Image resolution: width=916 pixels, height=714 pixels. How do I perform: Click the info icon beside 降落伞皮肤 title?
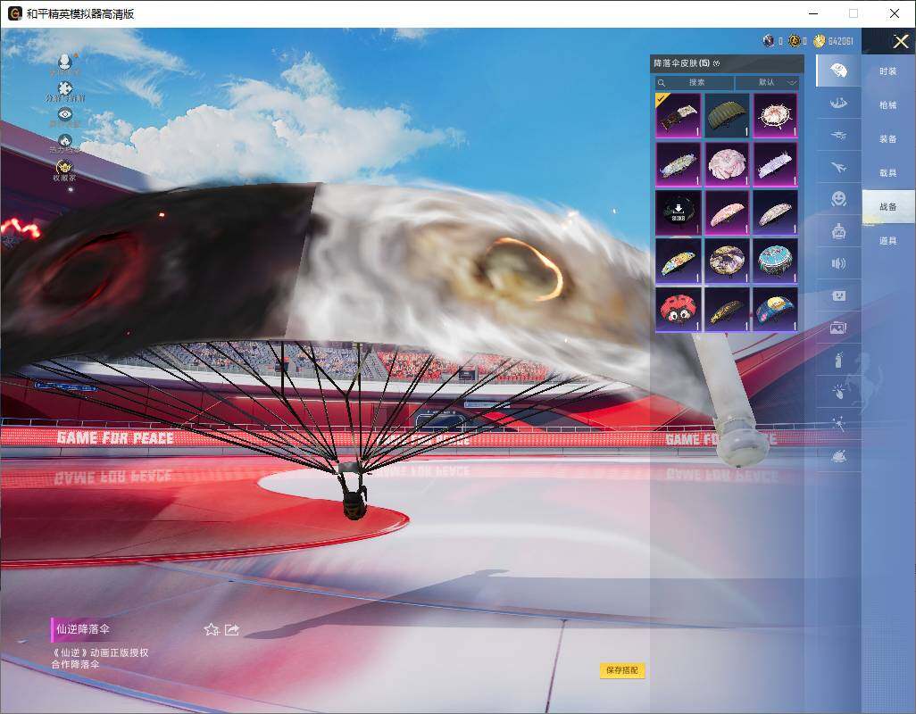coord(717,63)
